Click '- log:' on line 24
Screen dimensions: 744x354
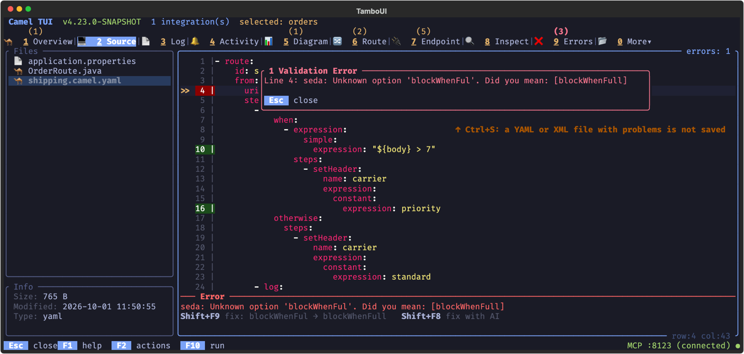(269, 287)
